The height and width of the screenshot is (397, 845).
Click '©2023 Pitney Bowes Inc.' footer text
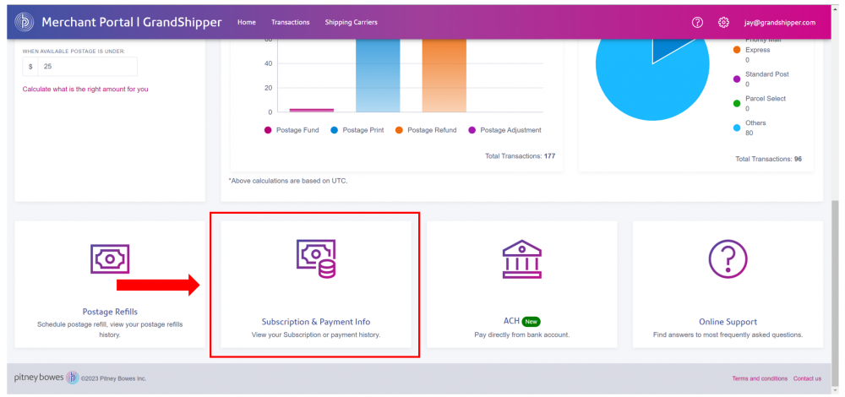coord(114,378)
